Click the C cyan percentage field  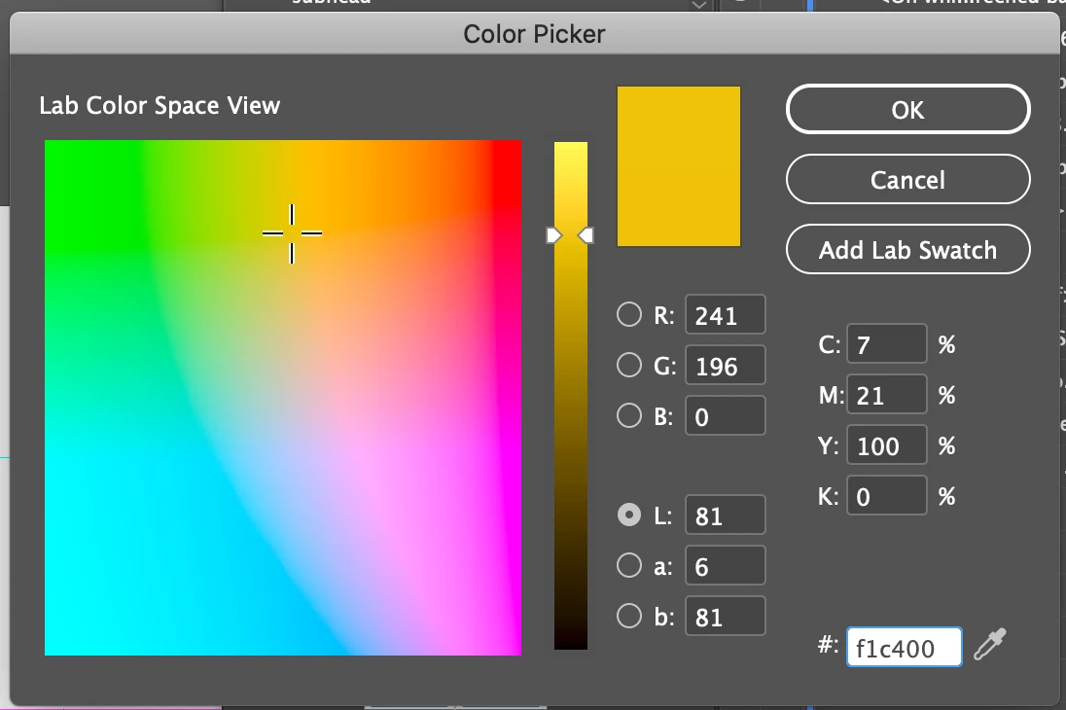coord(886,344)
